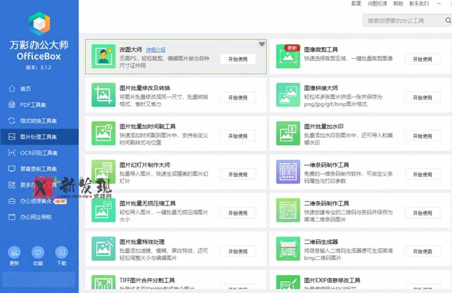This screenshot has height=293, width=452.
Task: Click 二维条码制作工具 QR icon
Action: (x=288, y=210)
